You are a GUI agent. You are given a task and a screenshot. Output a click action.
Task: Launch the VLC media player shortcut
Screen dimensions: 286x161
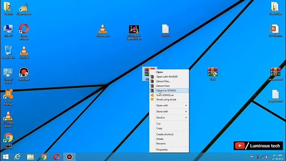tap(8, 119)
